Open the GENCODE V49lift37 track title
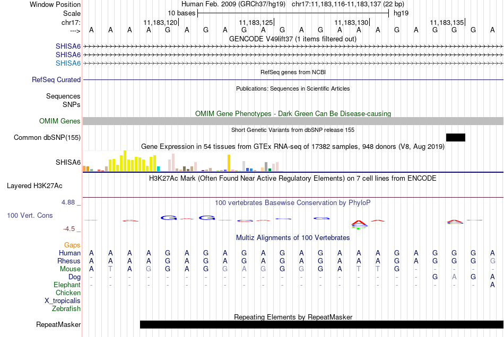Image resolution: width=504 pixels, height=337 pixels. click(293, 39)
